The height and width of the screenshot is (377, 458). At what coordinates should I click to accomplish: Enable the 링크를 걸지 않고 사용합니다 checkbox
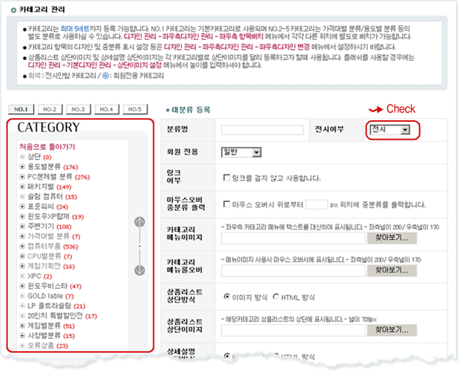point(226,177)
